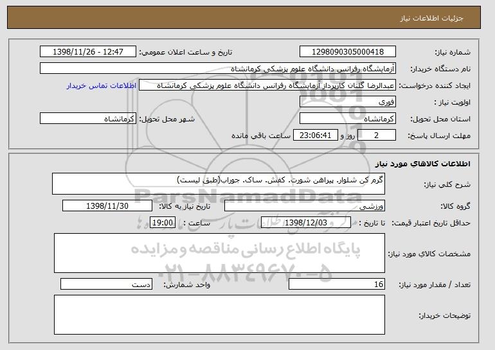Select the priority field showing فوري

(348, 102)
